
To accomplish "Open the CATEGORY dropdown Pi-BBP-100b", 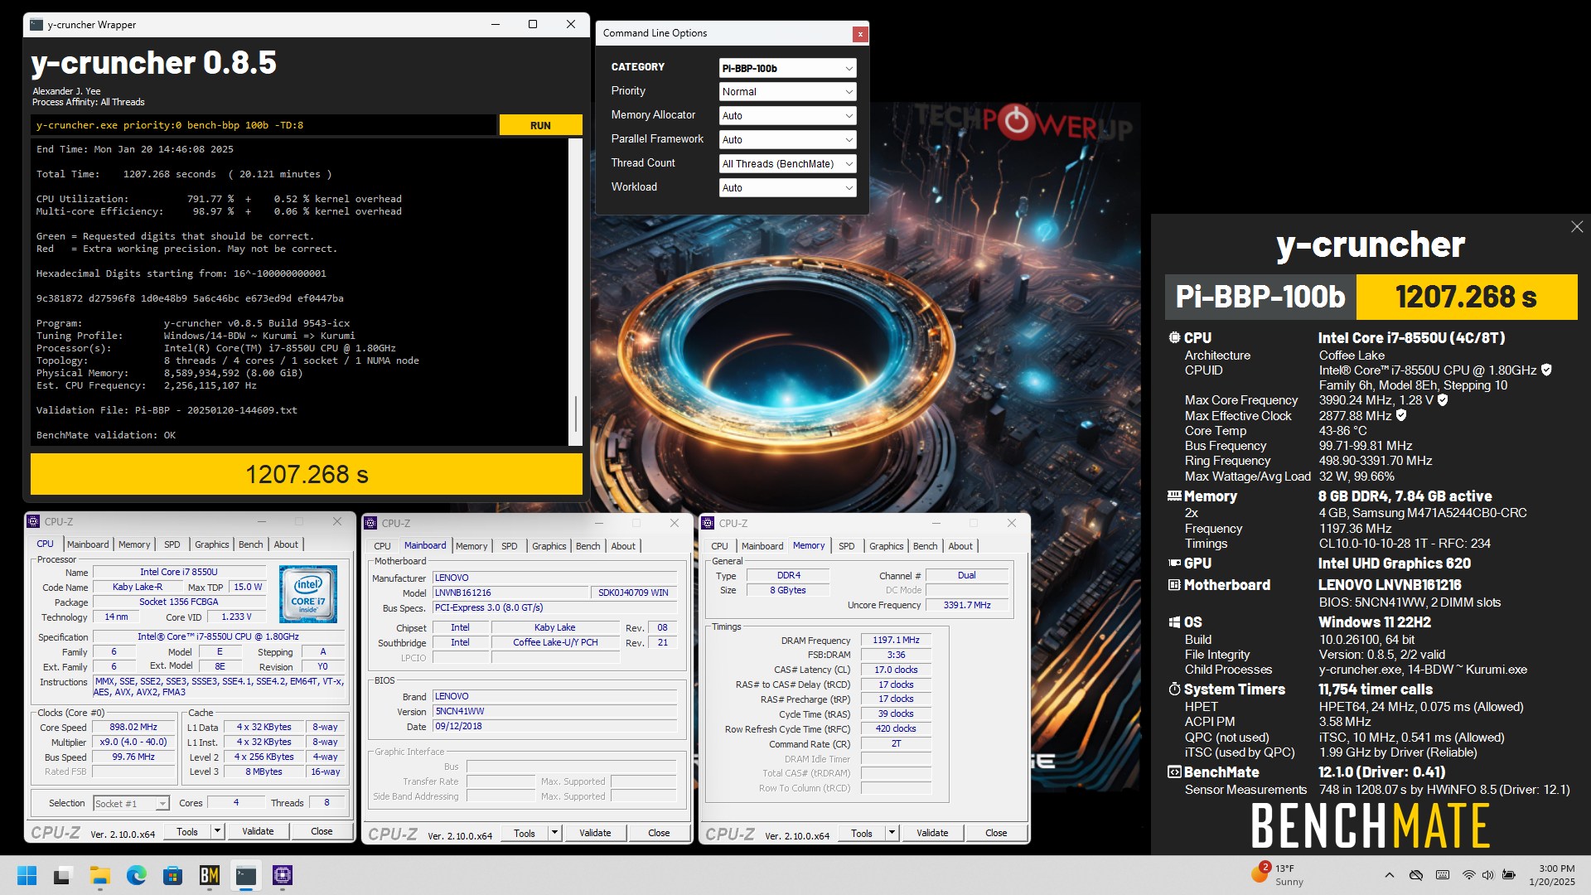I will 787,68.
